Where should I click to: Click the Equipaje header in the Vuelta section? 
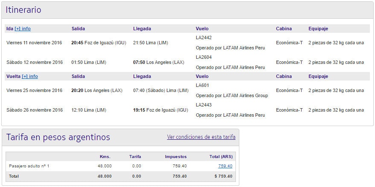click(318, 76)
